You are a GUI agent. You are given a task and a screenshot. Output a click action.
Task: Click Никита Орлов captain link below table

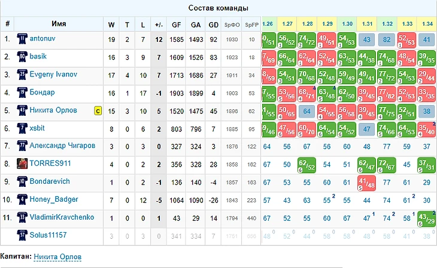[x=57, y=257]
